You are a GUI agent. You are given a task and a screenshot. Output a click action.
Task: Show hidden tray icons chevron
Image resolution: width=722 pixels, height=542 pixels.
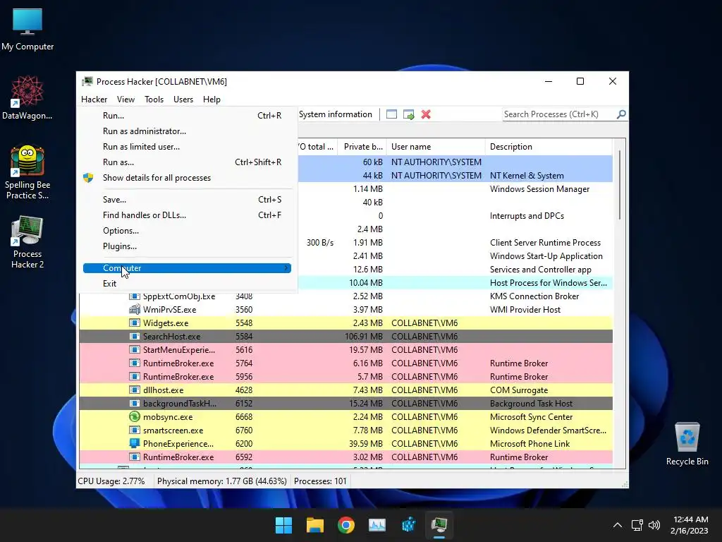click(x=618, y=525)
